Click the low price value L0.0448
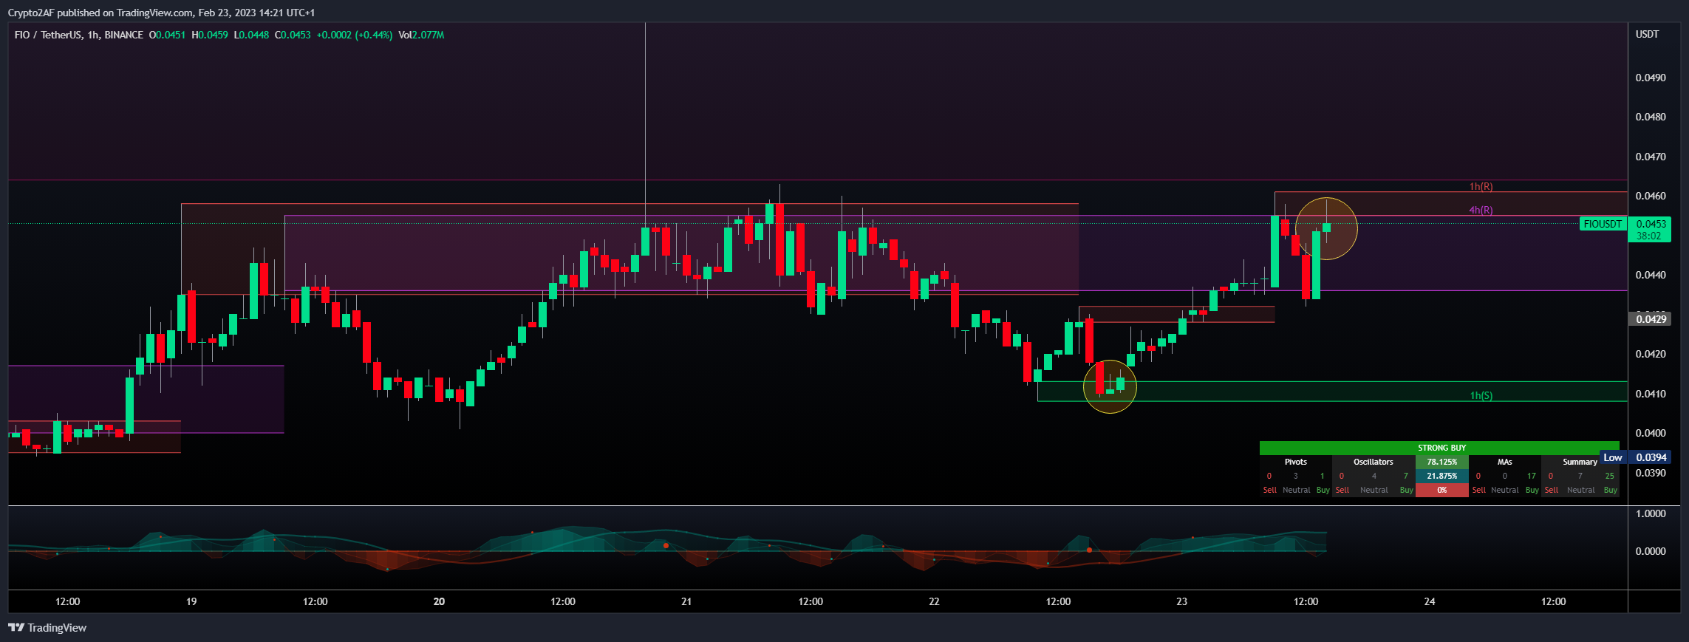This screenshot has height=642, width=1689. point(251,35)
